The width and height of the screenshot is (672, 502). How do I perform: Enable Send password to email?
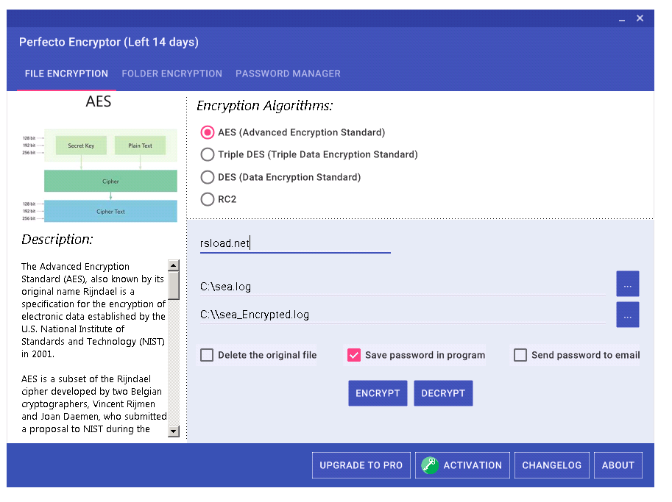click(520, 356)
